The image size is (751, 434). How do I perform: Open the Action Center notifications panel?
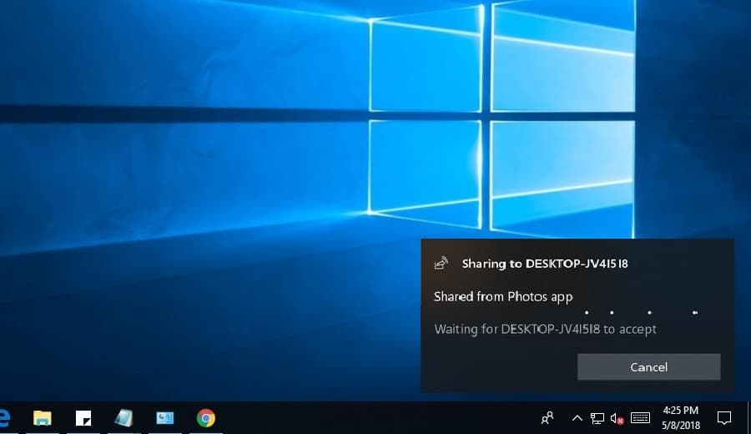pyautogui.click(x=724, y=418)
